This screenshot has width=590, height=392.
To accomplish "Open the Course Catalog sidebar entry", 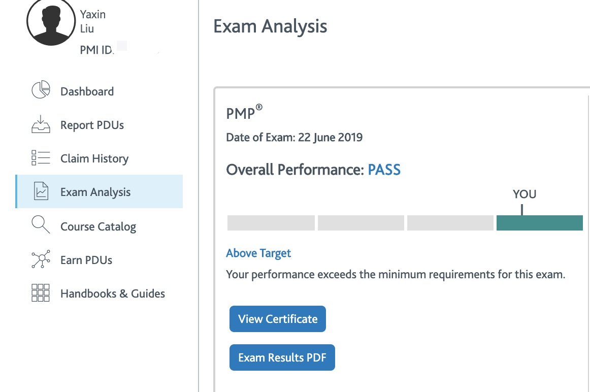I will coord(98,227).
